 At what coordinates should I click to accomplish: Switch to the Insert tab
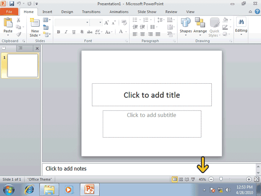click(x=47, y=12)
